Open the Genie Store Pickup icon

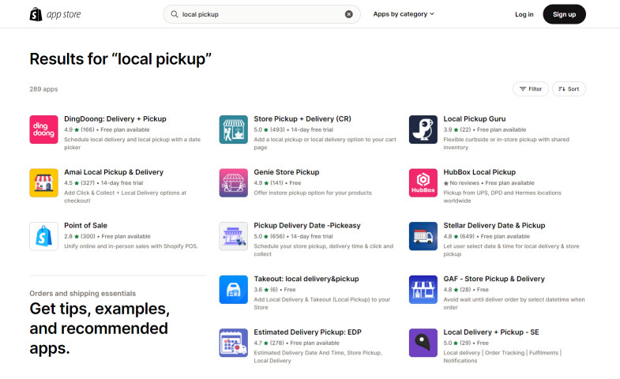point(234,183)
